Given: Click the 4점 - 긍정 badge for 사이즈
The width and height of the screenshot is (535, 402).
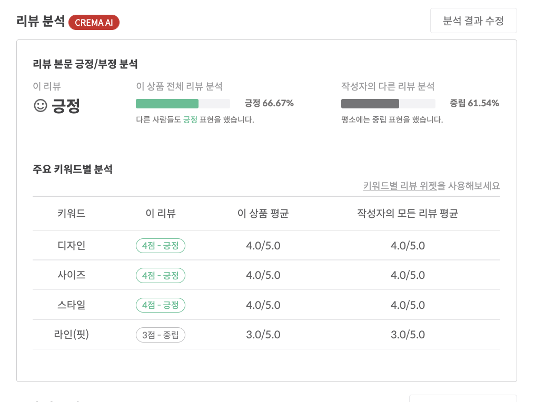Looking at the screenshot, I should pyautogui.click(x=160, y=275).
